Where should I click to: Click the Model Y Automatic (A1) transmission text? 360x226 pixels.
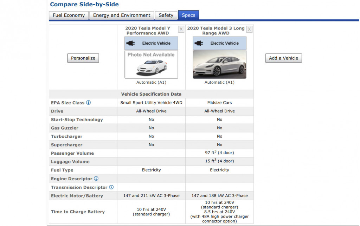(151, 82)
